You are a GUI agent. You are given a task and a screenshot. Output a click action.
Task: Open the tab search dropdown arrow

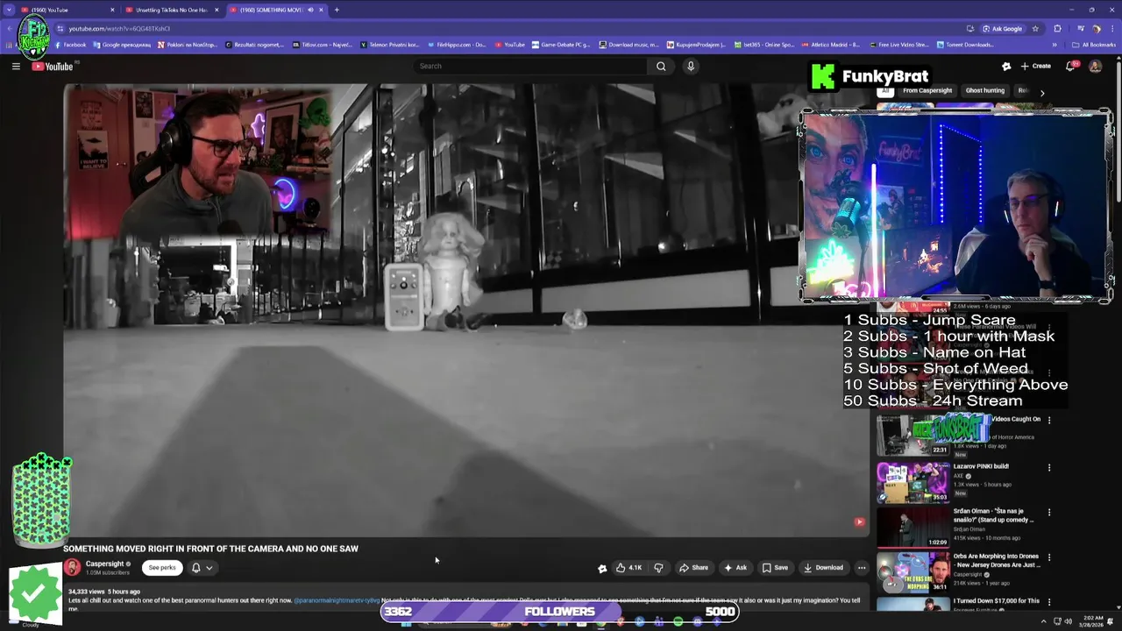coord(9,10)
